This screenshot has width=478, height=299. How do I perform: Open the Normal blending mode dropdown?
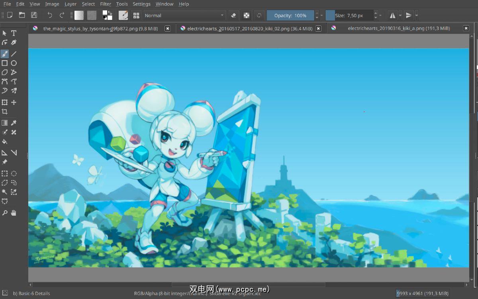click(x=184, y=16)
